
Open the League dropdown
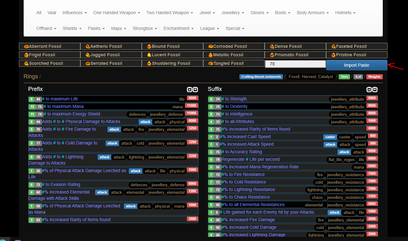pos(210,28)
